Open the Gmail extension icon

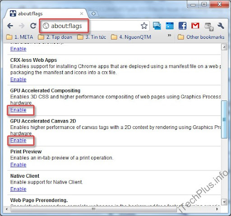click(x=195, y=26)
